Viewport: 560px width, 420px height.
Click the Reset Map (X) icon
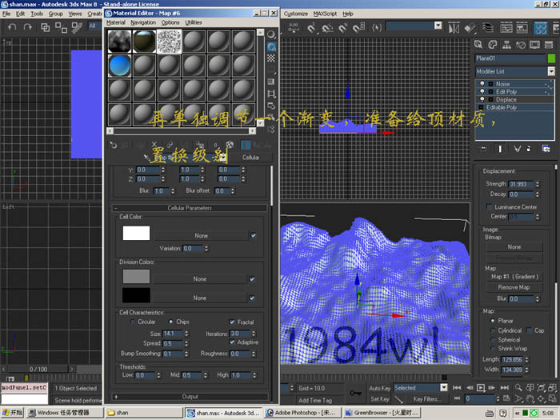(x=154, y=145)
